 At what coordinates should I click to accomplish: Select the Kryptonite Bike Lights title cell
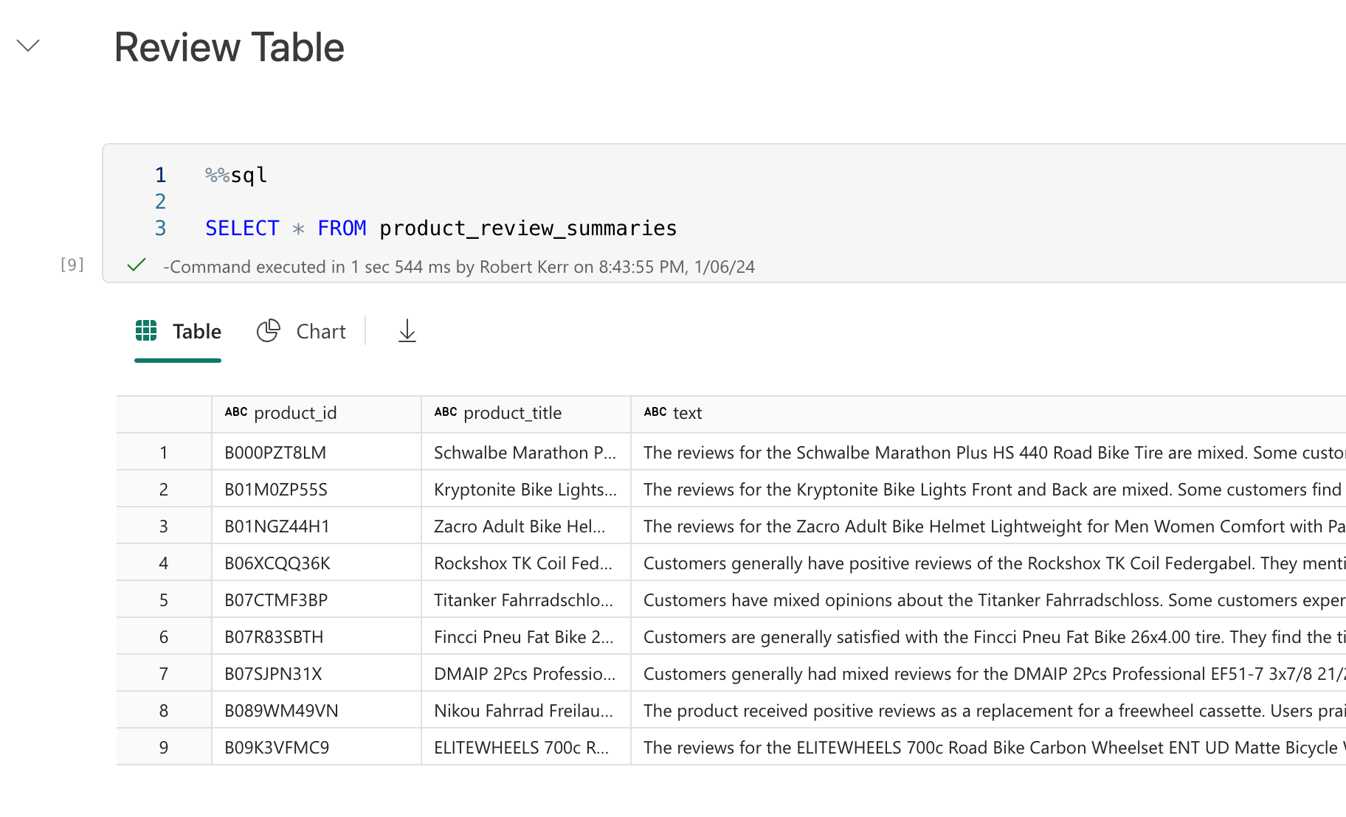[525, 490]
